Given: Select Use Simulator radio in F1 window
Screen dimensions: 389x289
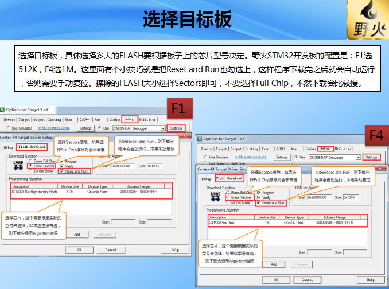Looking at the screenshot, I should click(8, 128).
